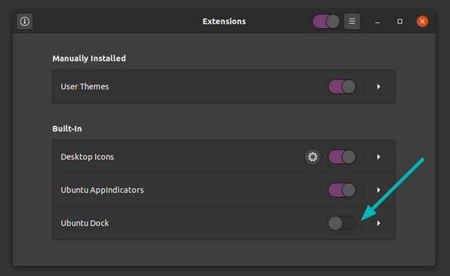This screenshot has width=450, height=276.
Task: Minimize the Extensions window
Action: pyautogui.click(x=378, y=22)
